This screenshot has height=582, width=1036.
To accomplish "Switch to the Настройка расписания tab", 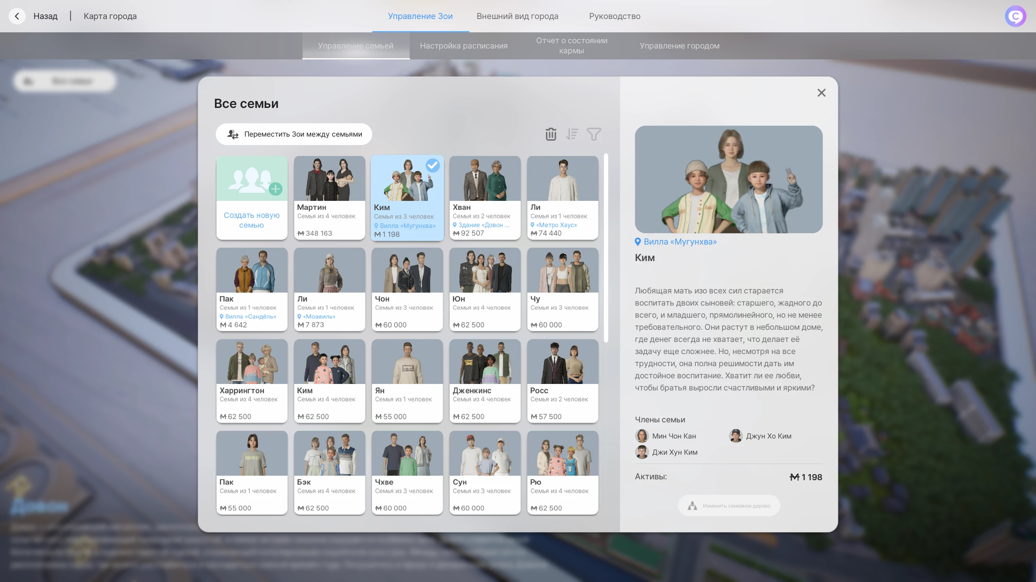I will (463, 46).
